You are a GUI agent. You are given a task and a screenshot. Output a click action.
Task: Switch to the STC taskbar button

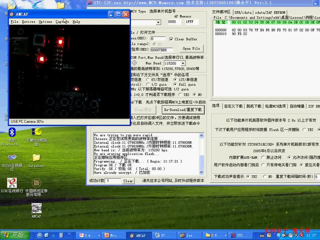point(240,235)
